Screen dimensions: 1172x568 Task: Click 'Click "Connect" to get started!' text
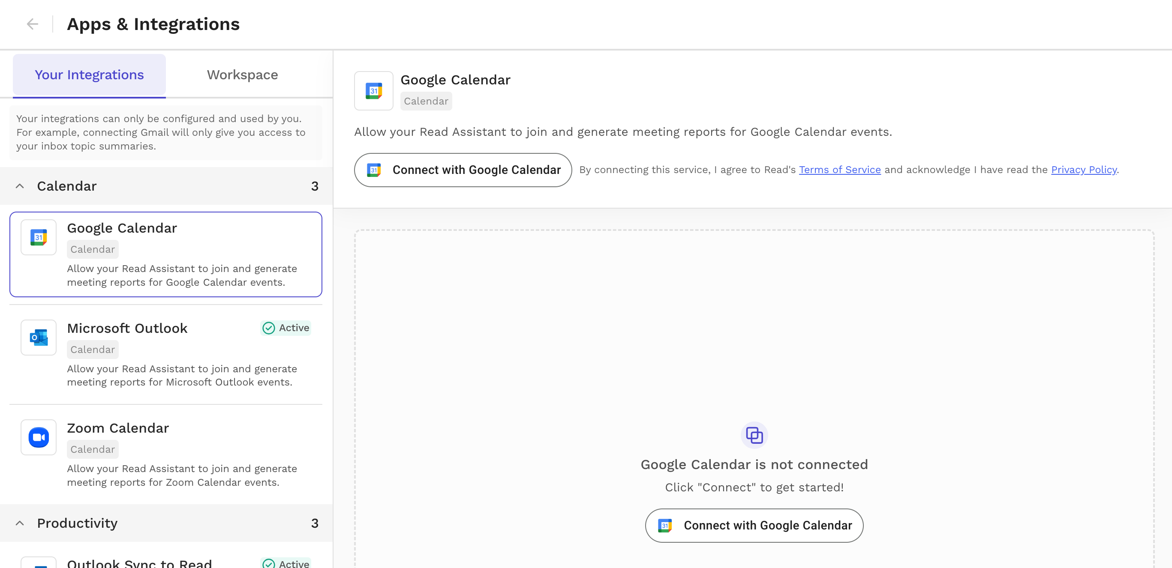[x=754, y=487]
